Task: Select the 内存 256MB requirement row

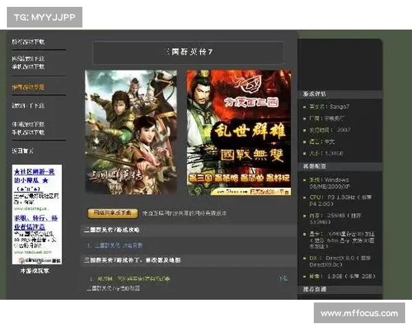Action: [335, 219]
